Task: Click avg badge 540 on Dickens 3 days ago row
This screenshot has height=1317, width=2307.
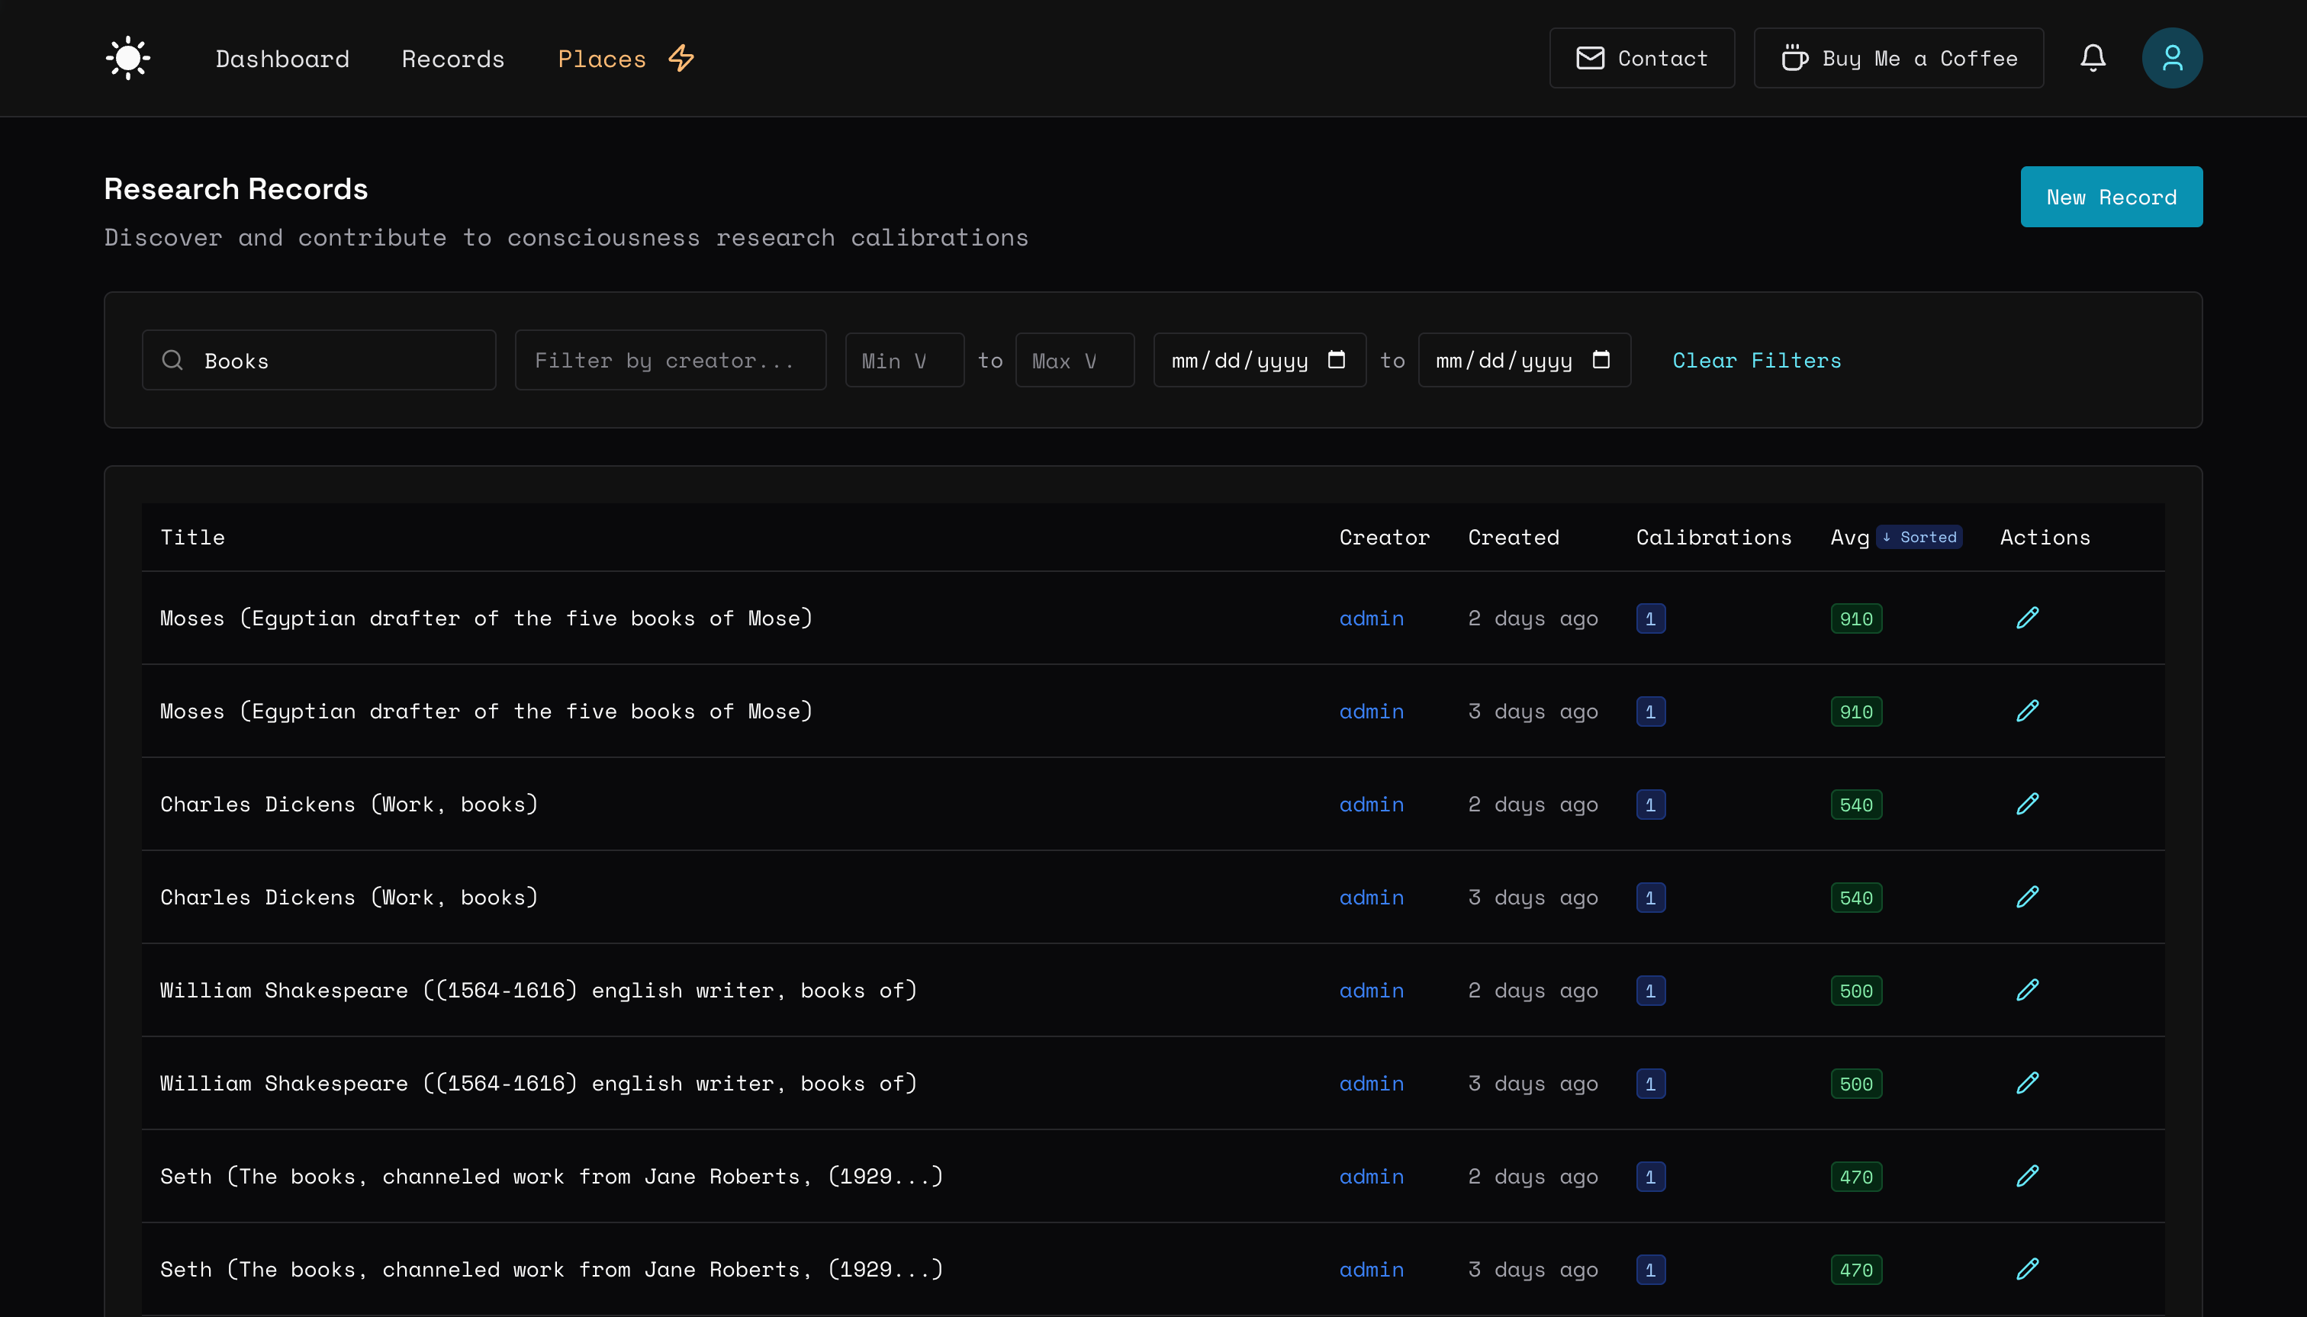Action: point(1855,898)
